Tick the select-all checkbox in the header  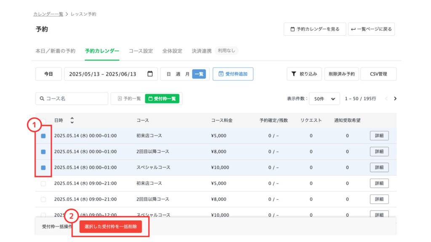(43, 121)
